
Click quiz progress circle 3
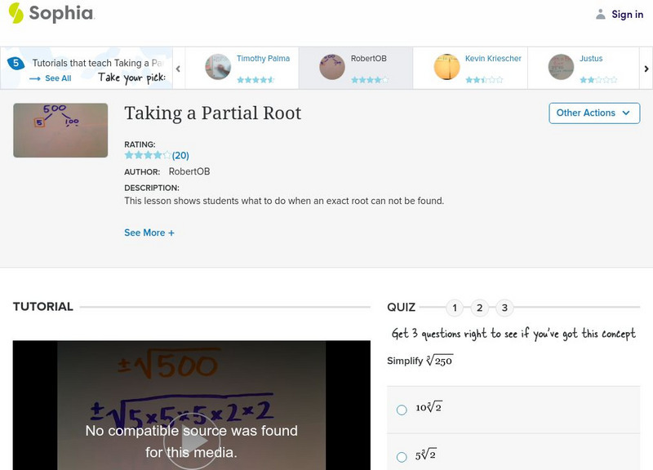505,308
